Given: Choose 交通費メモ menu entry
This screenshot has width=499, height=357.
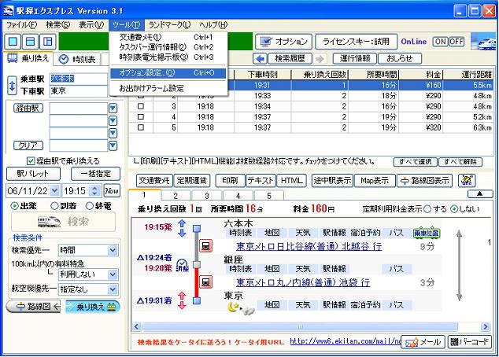Looking at the screenshot, I should [x=168, y=37].
